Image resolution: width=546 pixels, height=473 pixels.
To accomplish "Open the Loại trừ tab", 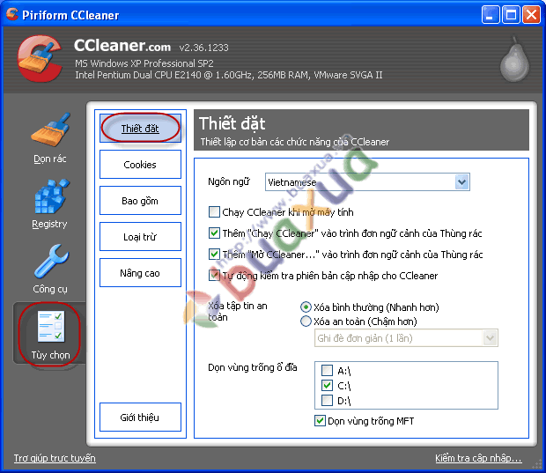I will click(140, 237).
